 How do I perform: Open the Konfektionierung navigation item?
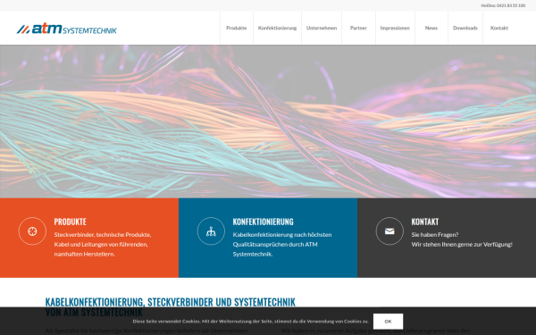pos(277,28)
